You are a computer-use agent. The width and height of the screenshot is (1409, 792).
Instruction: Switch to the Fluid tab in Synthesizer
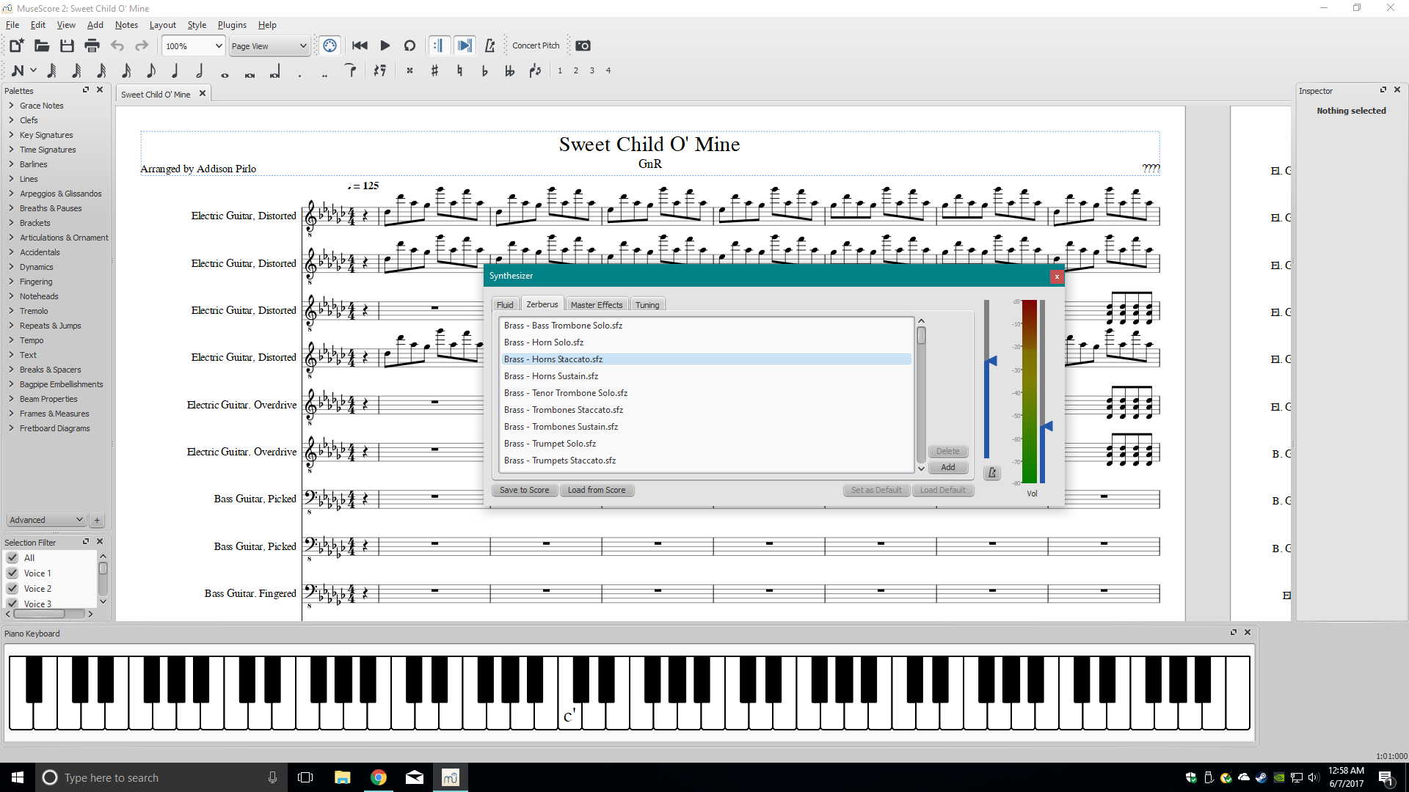pos(505,305)
